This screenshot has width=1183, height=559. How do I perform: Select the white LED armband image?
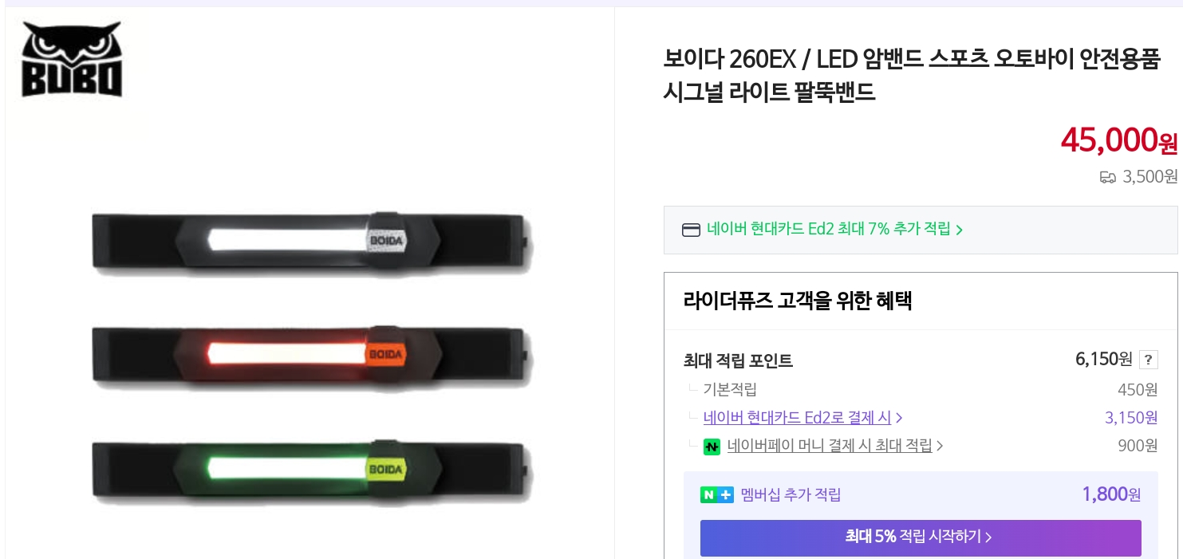click(311, 239)
